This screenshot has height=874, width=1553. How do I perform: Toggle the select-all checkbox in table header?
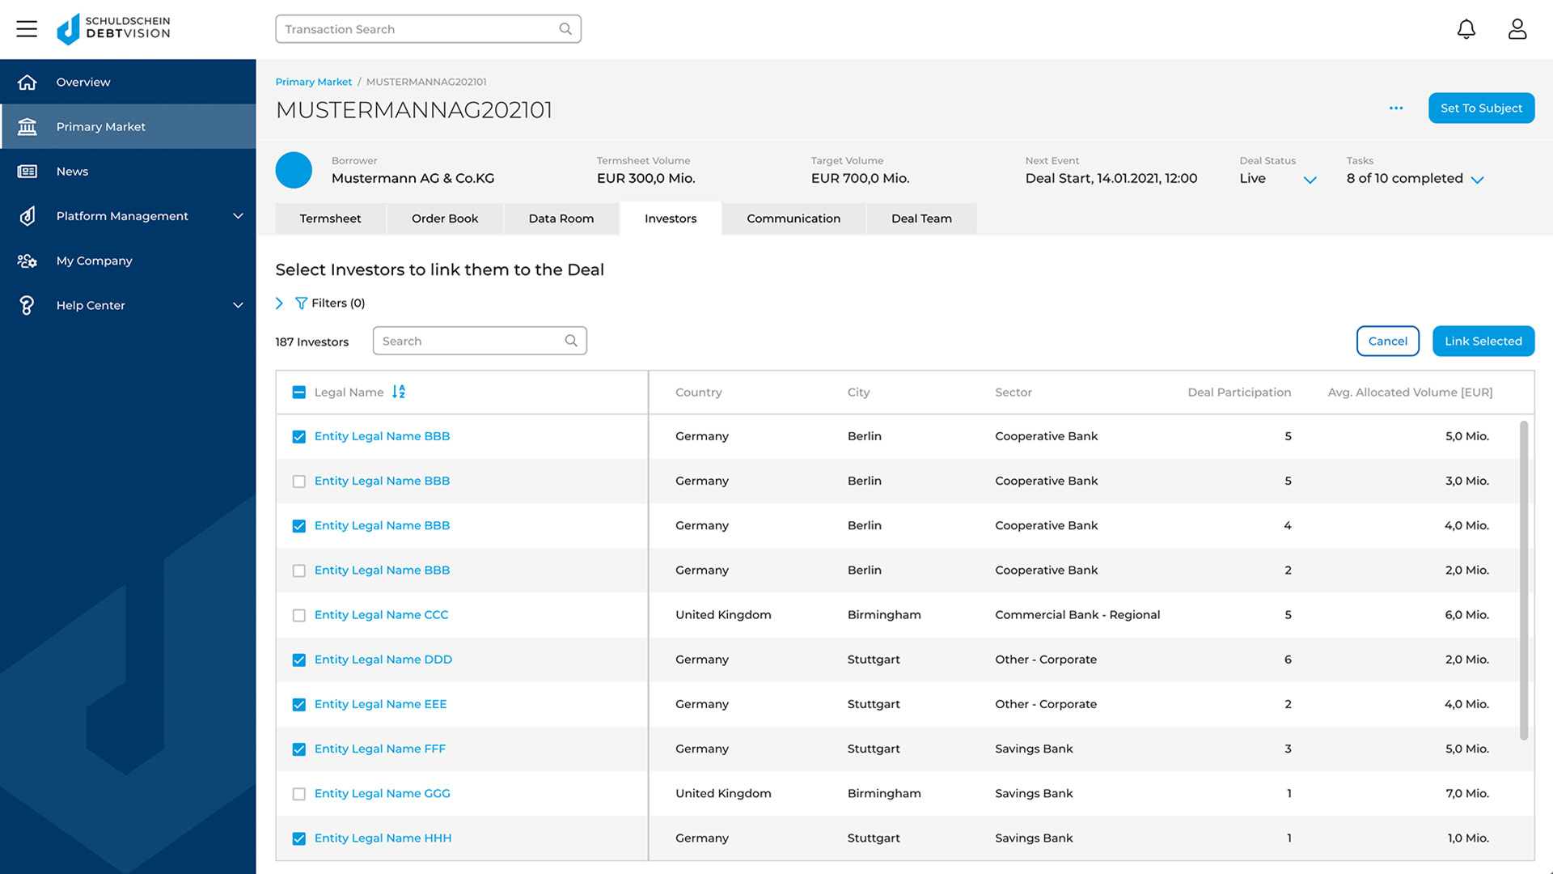click(x=299, y=392)
